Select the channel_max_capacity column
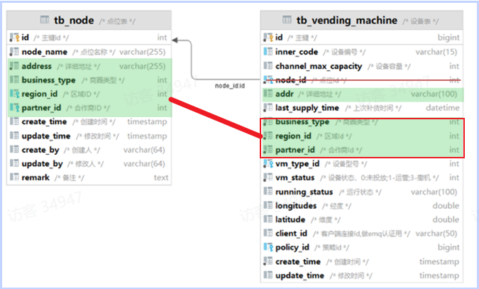The width and height of the screenshot is (479, 289). coord(319,66)
